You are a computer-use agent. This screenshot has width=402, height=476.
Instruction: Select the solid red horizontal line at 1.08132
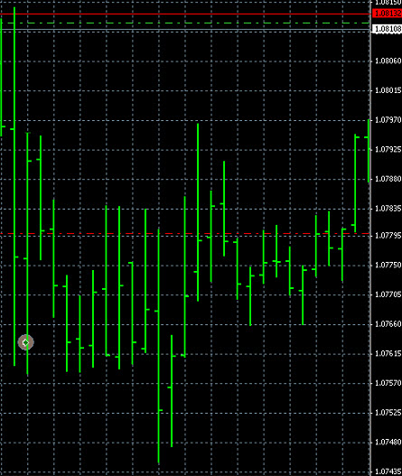[x=185, y=14]
